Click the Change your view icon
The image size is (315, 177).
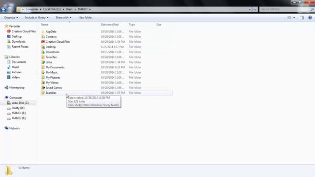point(289,18)
